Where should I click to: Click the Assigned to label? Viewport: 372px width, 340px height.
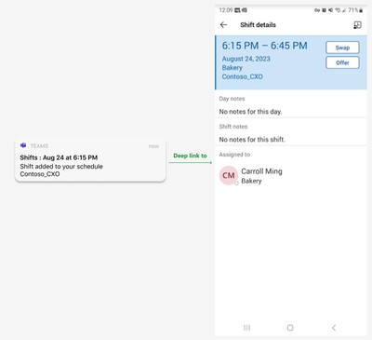pyautogui.click(x=234, y=155)
